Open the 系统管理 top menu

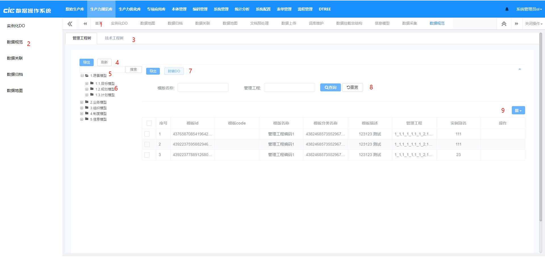pyautogui.click(x=221, y=9)
